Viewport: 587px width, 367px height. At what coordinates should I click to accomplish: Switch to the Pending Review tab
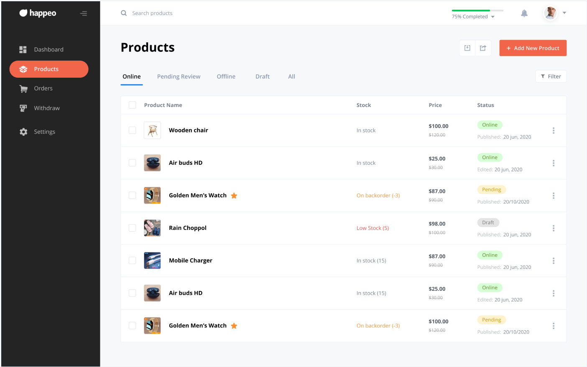[x=179, y=76]
